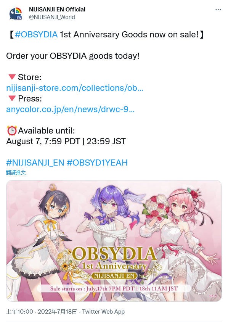228x322 pixels.
Task: Click the NIJISANJI EN Official display name
Action: 57,10
